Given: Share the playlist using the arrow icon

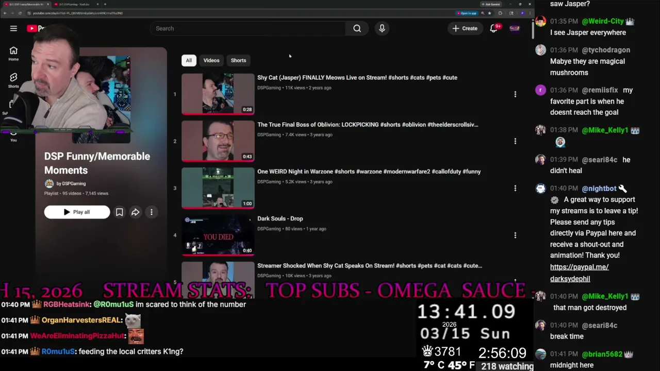Looking at the screenshot, I should [135, 212].
